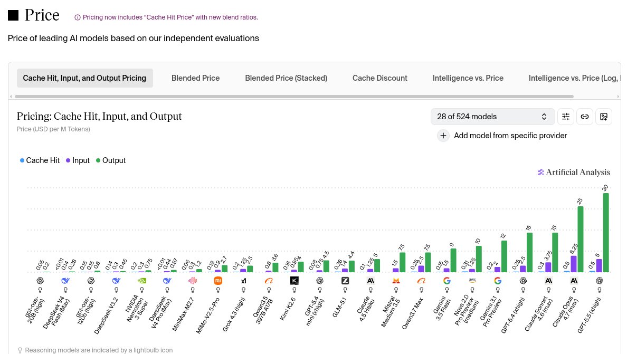This screenshot has width=627, height=354.
Task: Click the GPT-5.4 (xhigh) OpenAI logo
Action: tap(523, 281)
